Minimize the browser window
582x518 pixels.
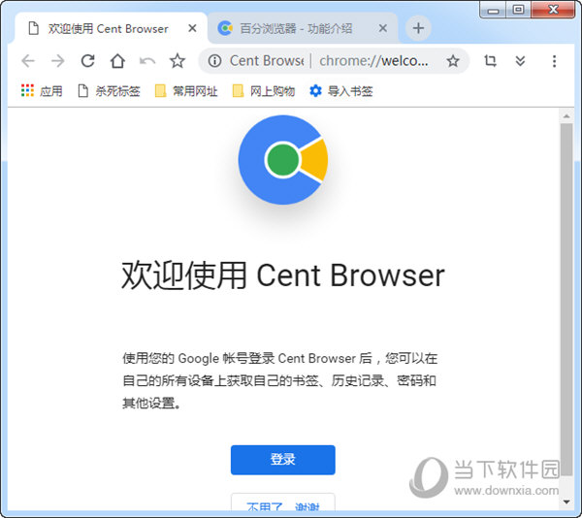pyautogui.click(x=493, y=10)
